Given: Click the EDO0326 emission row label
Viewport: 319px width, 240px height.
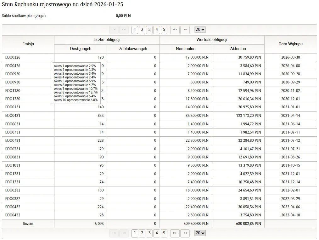Looking at the screenshot, I should tap(13, 57).
